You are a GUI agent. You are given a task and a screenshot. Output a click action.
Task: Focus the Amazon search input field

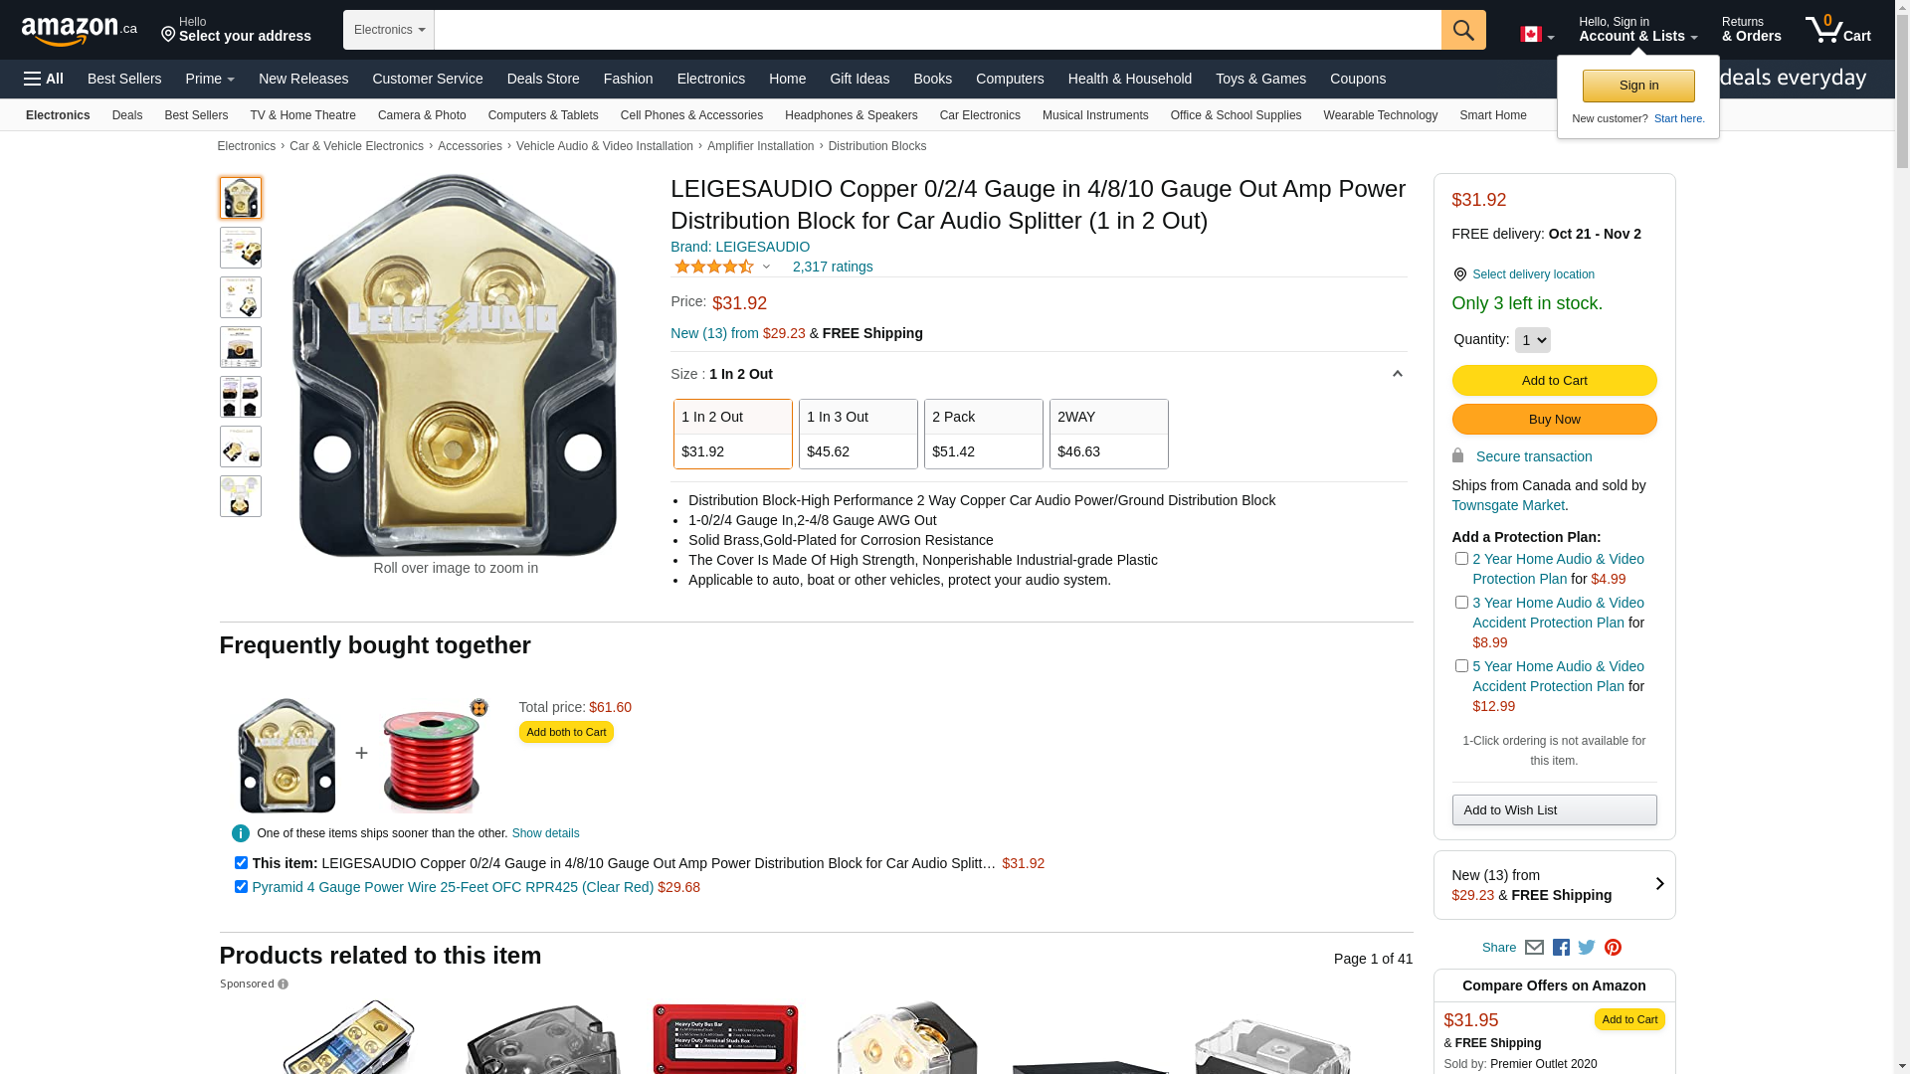click(937, 30)
